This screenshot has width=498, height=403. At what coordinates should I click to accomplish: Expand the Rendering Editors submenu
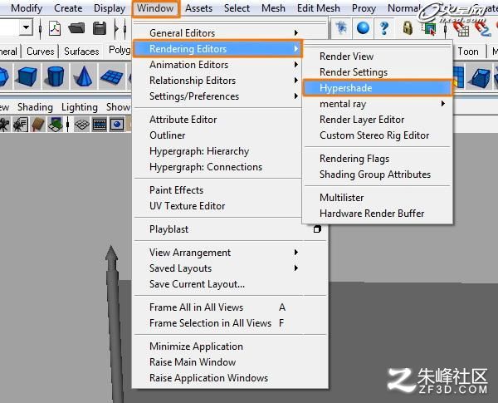296,48
